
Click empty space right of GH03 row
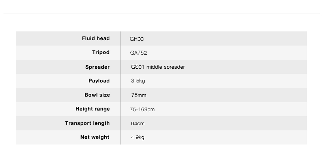[x=225, y=38]
